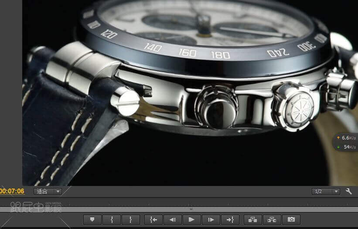Add a marker in the program monitor
This screenshot has width=358, height=229.
pyautogui.click(x=92, y=219)
